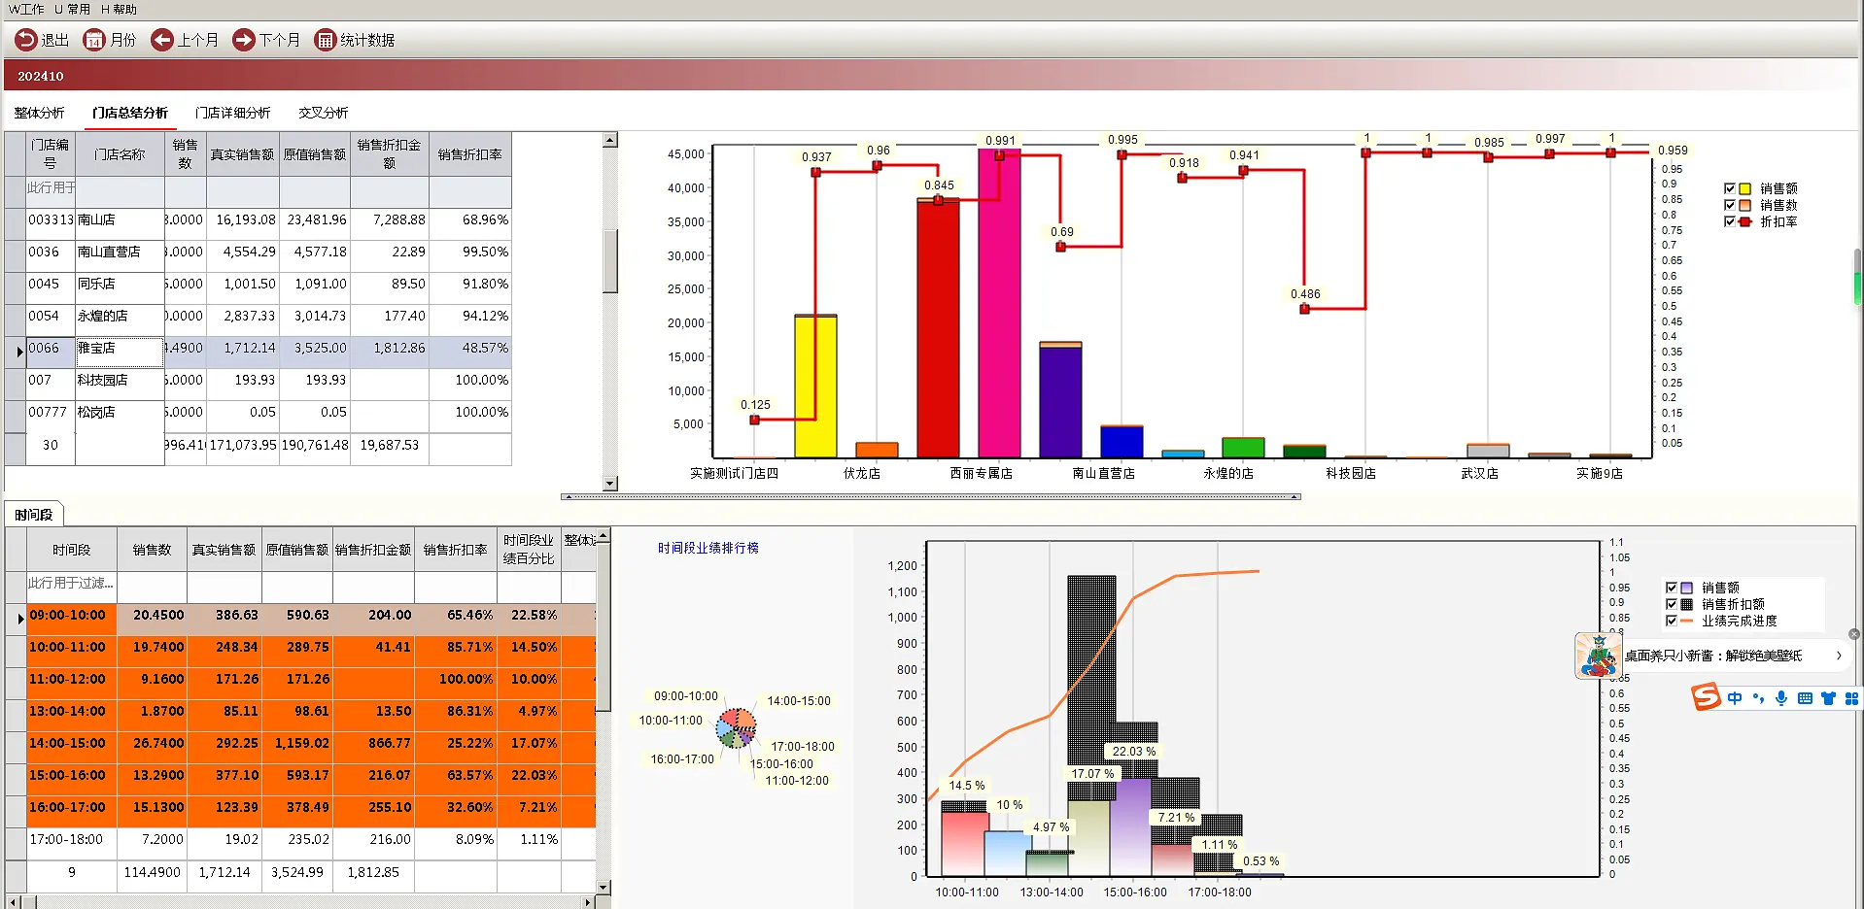Click the 22.03 % bar label
1864x909 pixels.
pos(1133,751)
